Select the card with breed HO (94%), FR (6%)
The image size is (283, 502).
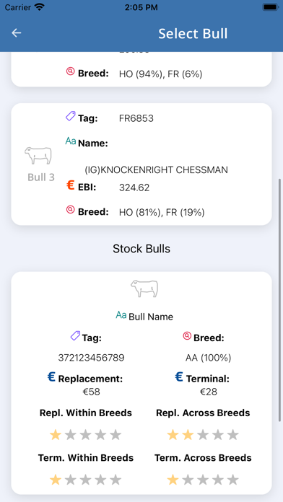141,69
